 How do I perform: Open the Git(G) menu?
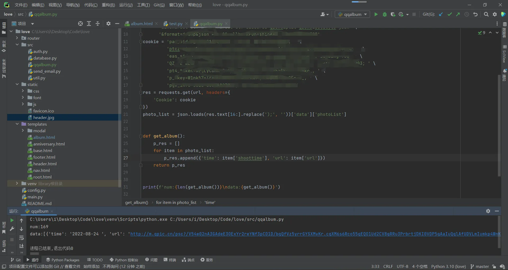coord(159,5)
